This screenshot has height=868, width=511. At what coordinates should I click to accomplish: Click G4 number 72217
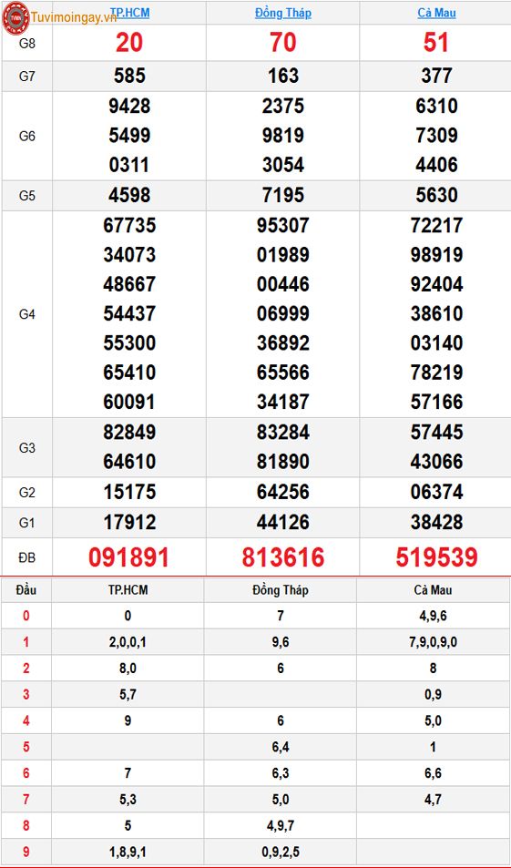(x=436, y=225)
